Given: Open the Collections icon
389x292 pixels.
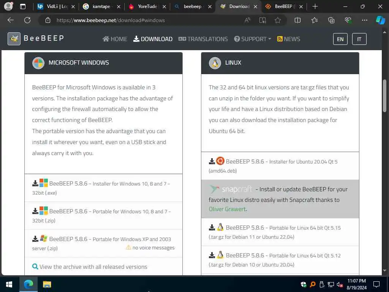Looking at the screenshot, I should click(x=331, y=20).
